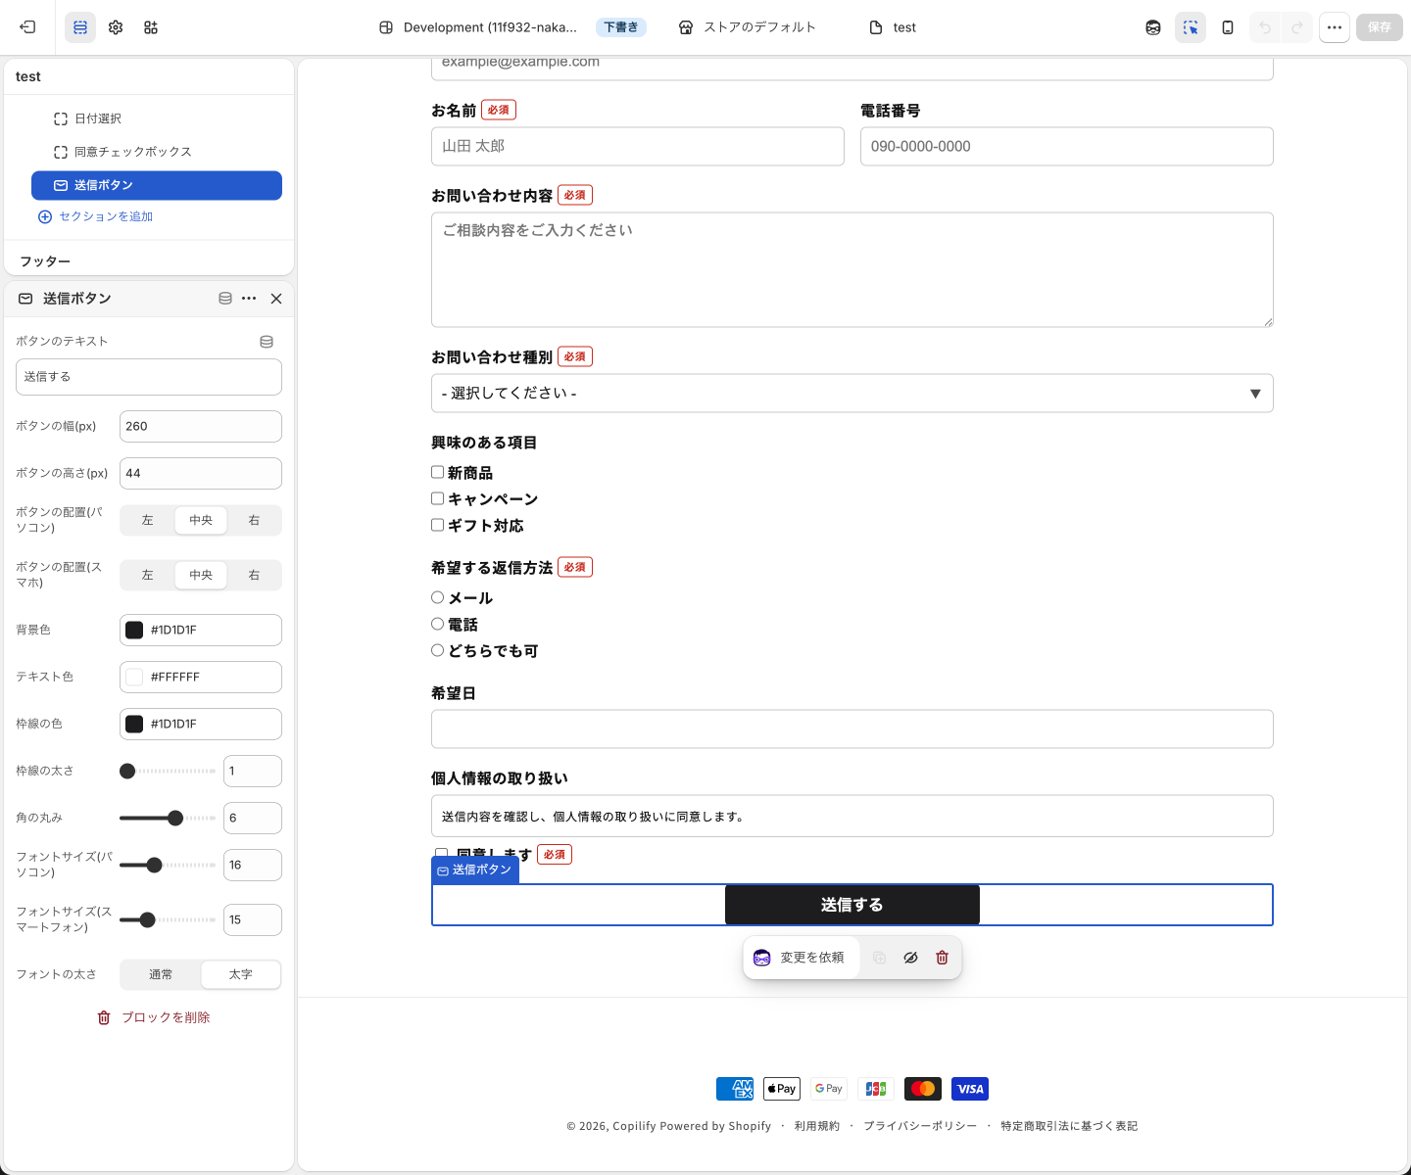Click the Sidekick assistant icon in top bar
This screenshot has height=1175, width=1411.
pos(1153,27)
